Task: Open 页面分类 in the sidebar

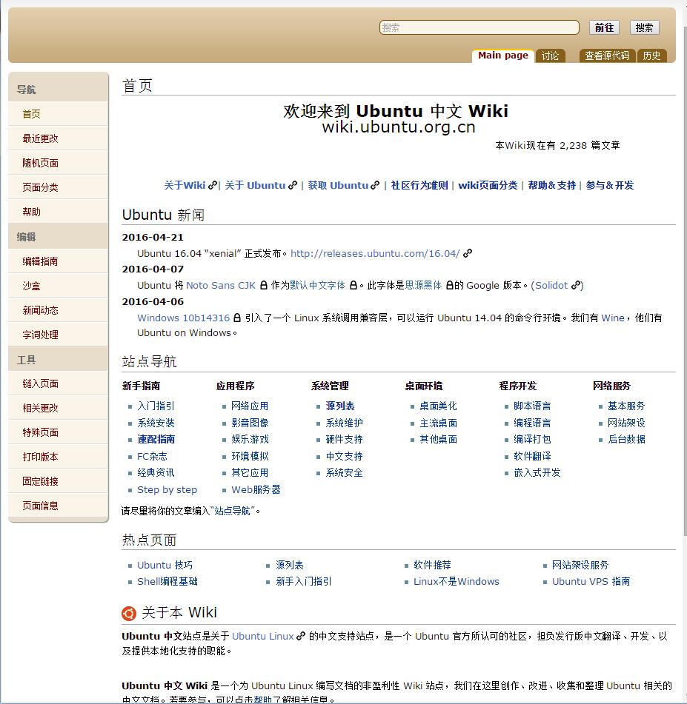Action: 41,187
